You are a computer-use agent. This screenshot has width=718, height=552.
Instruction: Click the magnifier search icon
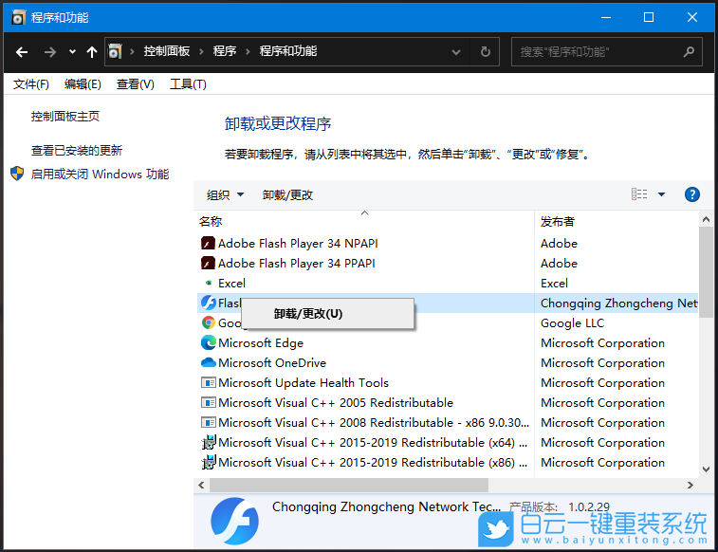click(x=689, y=52)
